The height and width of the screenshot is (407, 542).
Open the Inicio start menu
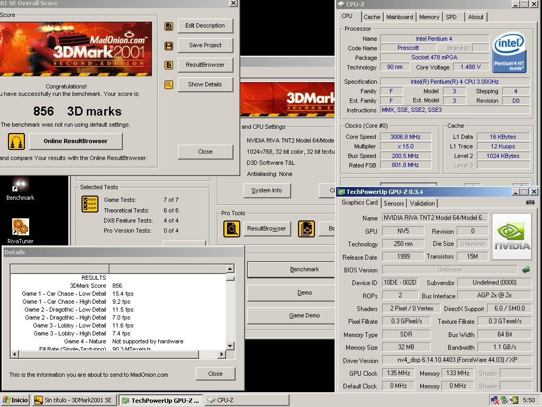point(15,400)
